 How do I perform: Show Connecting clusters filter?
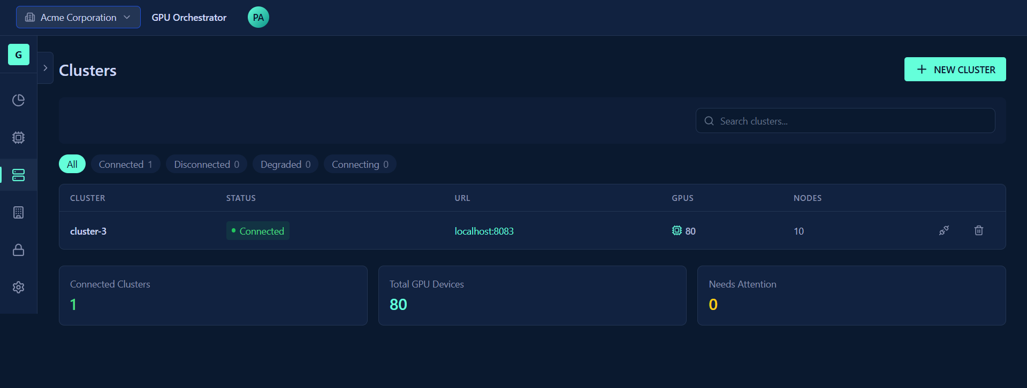tap(360, 165)
